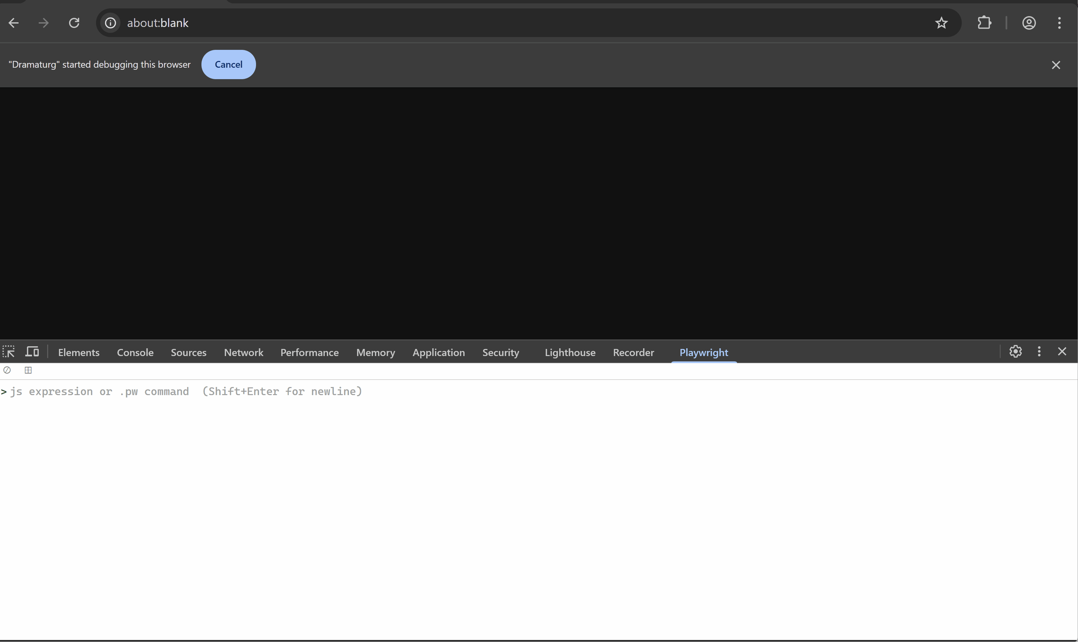Open the profile account icon
1078x642 pixels.
coord(1029,23)
